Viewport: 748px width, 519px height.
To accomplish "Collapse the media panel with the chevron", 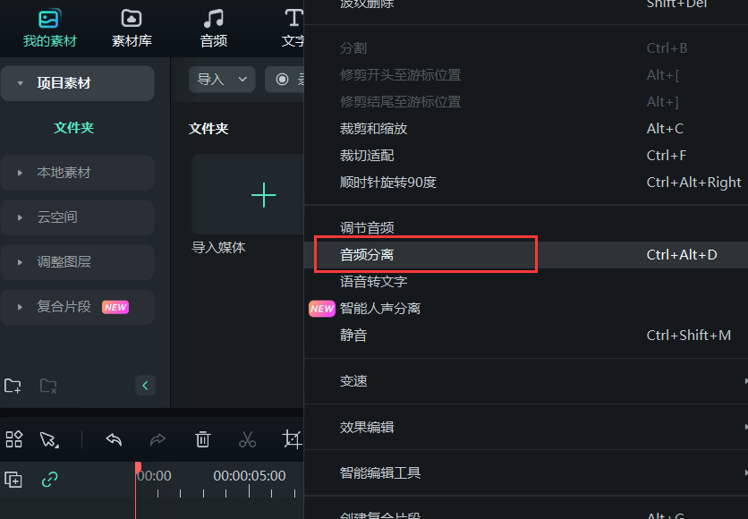I will (x=145, y=386).
